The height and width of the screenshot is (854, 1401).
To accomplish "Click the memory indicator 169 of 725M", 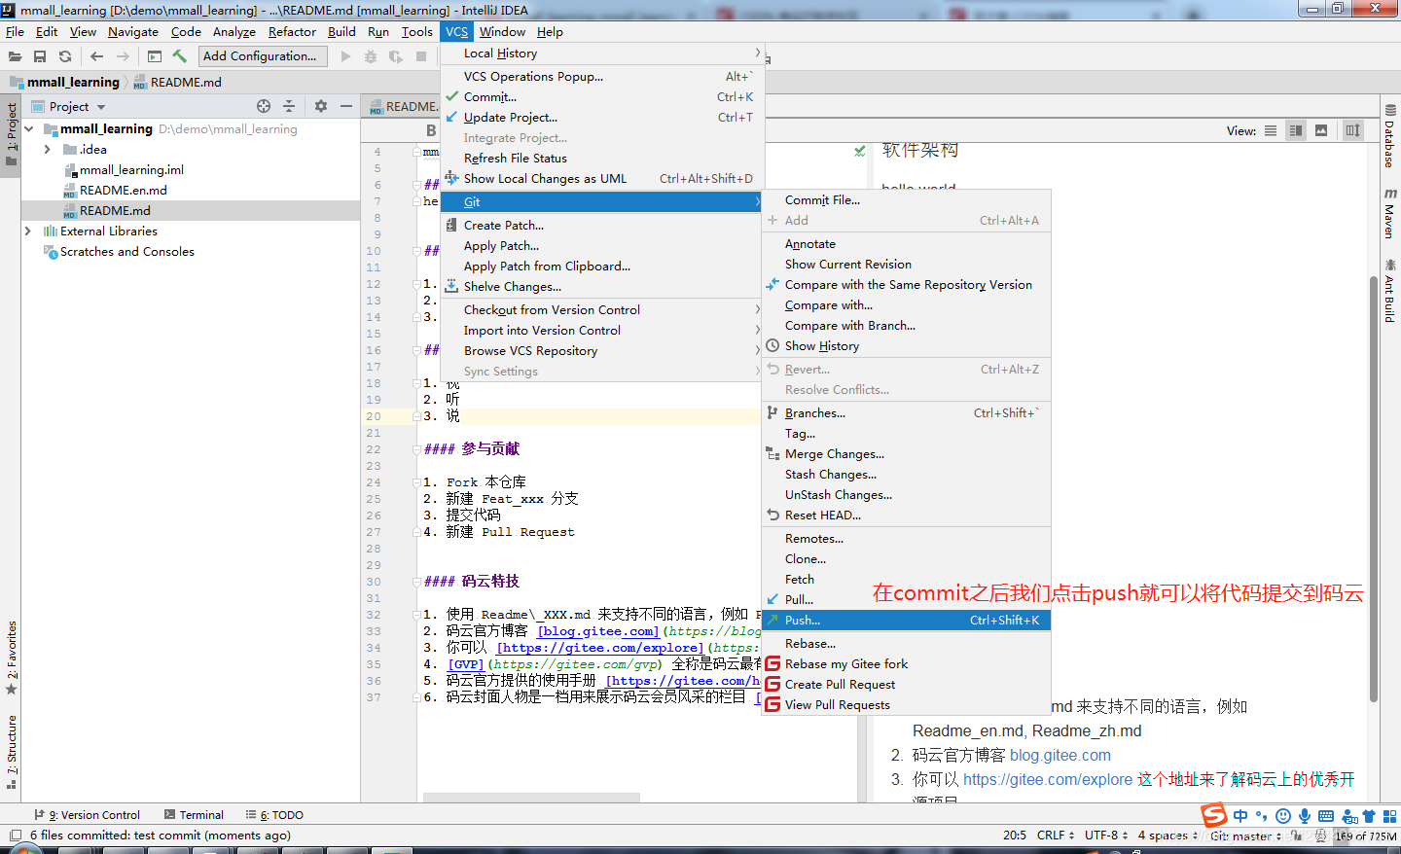I will tap(1365, 836).
